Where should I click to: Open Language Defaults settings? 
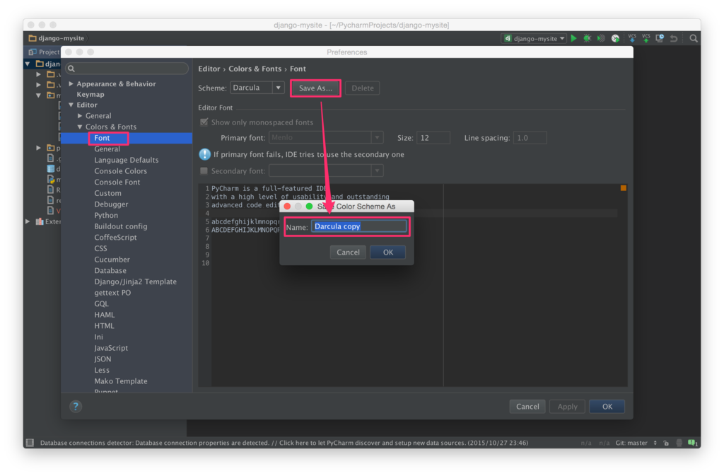pyautogui.click(x=127, y=160)
